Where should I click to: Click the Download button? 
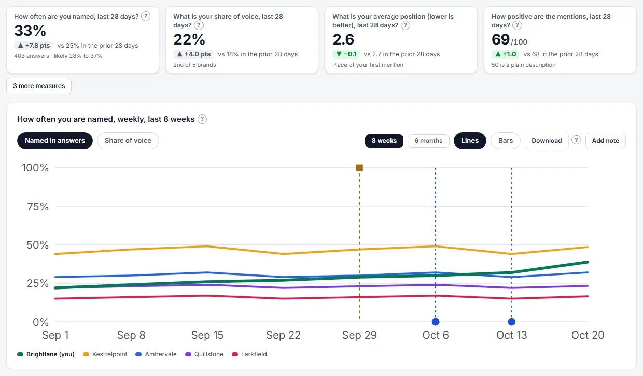click(x=547, y=141)
